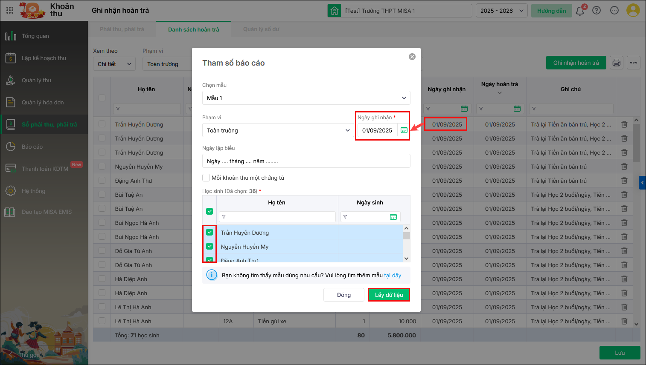Image resolution: width=646 pixels, height=365 pixels.
Task: Toggle the select-all students checkbox
Action: tap(210, 211)
